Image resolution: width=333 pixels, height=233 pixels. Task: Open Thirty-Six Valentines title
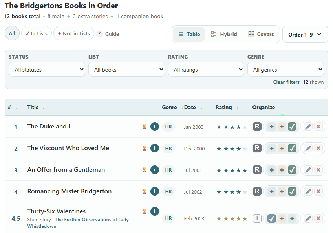coord(56,211)
